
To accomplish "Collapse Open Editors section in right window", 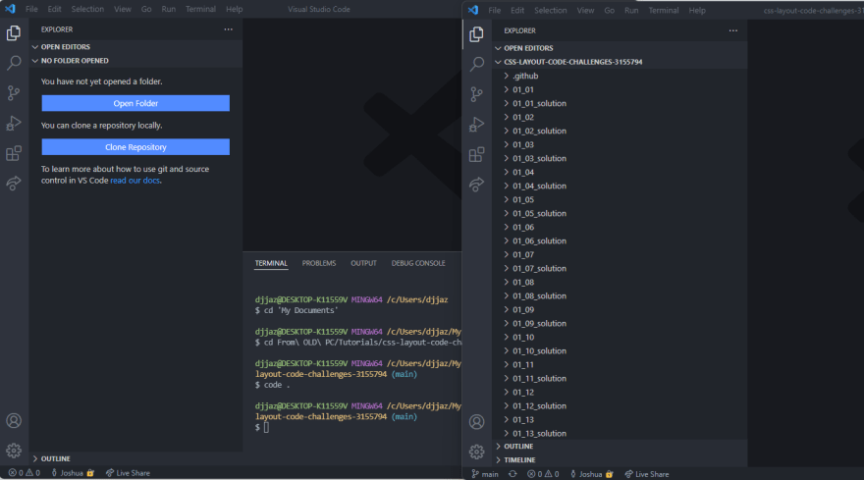I will (x=620, y=48).
